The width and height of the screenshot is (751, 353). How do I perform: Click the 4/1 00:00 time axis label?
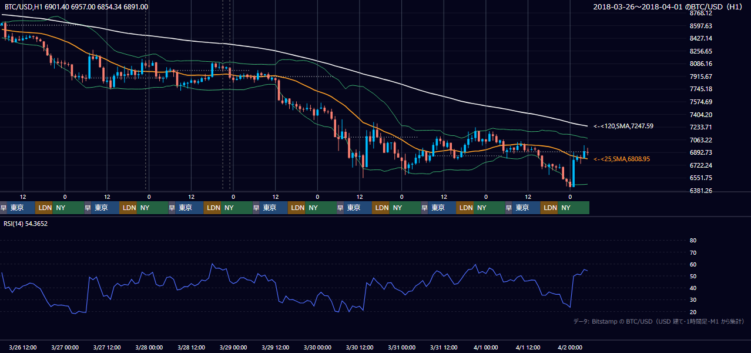coord(486,347)
